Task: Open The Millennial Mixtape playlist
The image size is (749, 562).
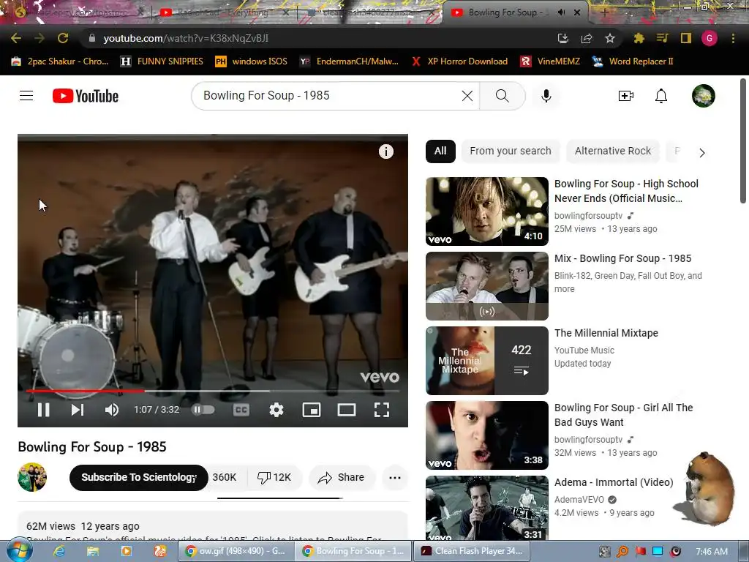Action: click(606, 333)
